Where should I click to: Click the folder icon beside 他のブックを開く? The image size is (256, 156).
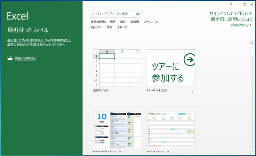pyautogui.click(x=10, y=58)
